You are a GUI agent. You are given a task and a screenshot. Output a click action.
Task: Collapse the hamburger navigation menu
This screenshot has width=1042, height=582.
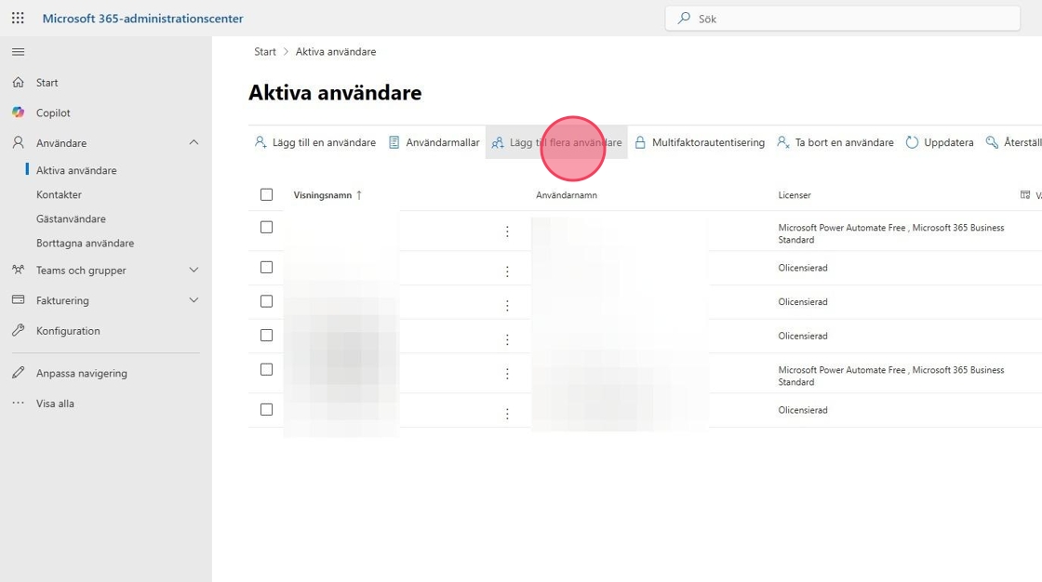pos(18,52)
